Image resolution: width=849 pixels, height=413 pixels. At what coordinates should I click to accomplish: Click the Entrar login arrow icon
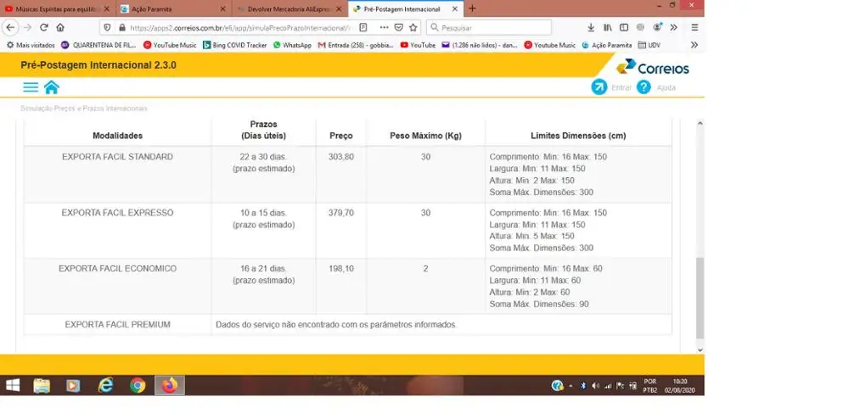click(599, 87)
